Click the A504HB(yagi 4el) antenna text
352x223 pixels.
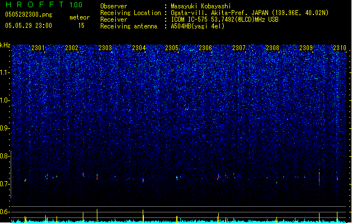[x=198, y=26]
